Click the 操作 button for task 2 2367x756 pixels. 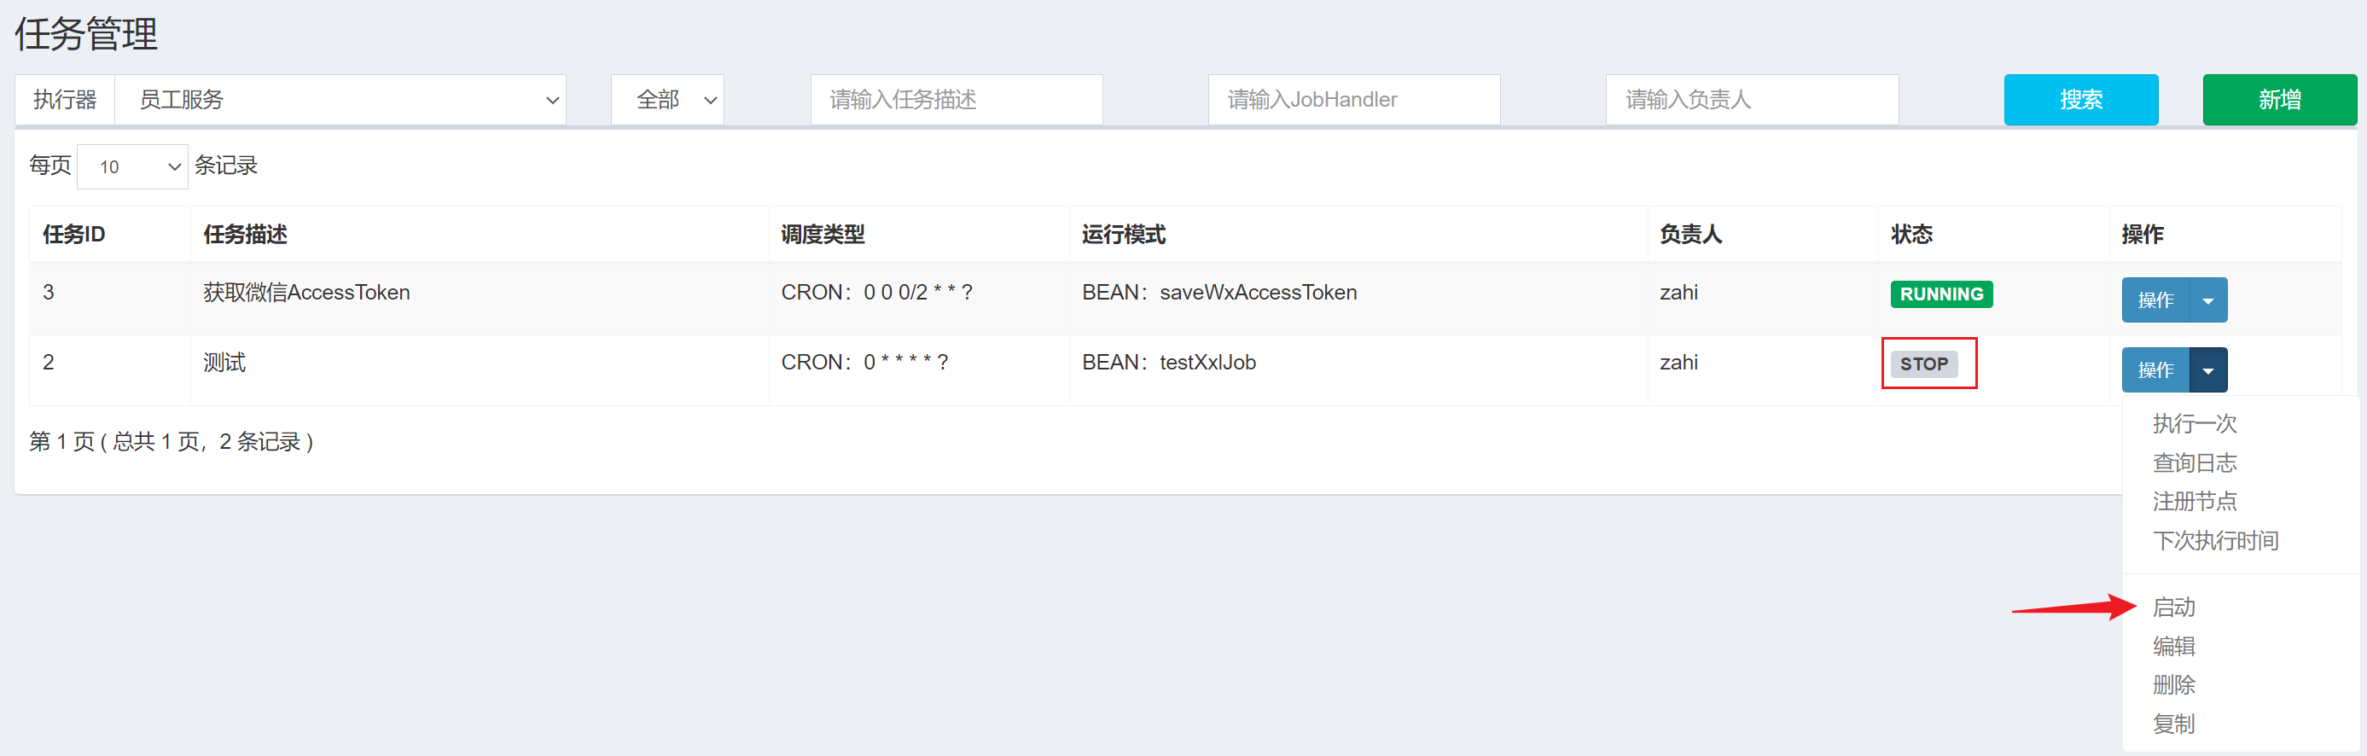tap(2155, 369)
